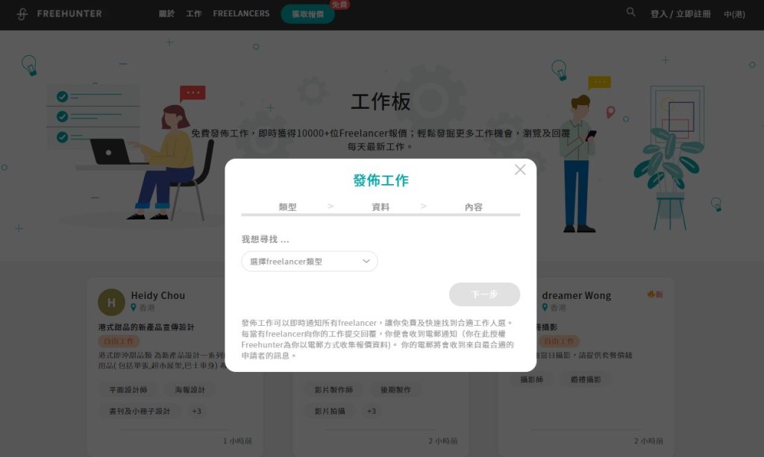764x457 pixels.
Task: Expand the +3 tags on Heidy's job
Action: coord(196,412)
